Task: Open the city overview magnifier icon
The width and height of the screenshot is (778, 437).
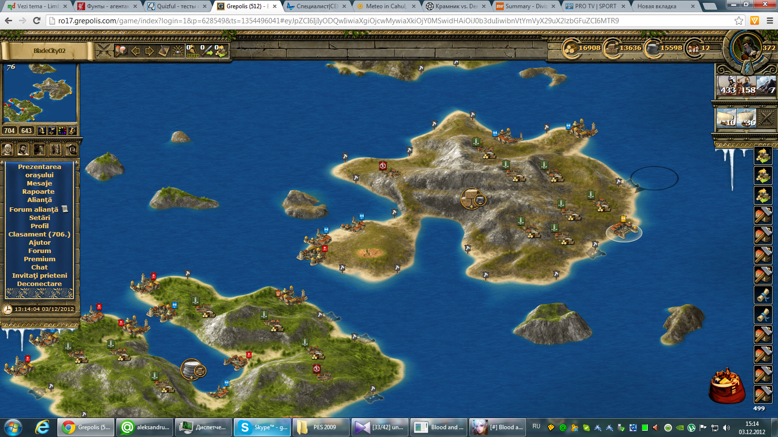Action: click(121, 50)
